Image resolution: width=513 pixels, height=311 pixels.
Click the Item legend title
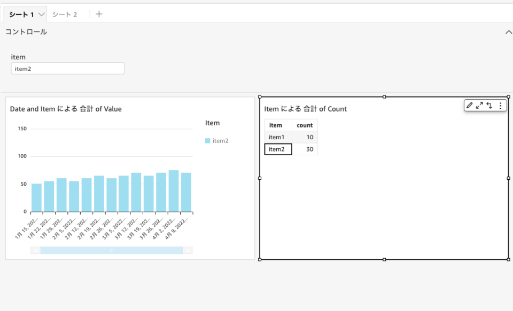click(x=212, y=123)
